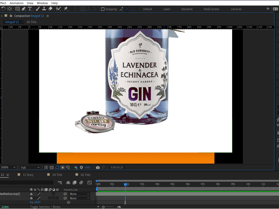Close the Composition fotograf 12 panel
The image size is (279, 209).
[2, 16]
